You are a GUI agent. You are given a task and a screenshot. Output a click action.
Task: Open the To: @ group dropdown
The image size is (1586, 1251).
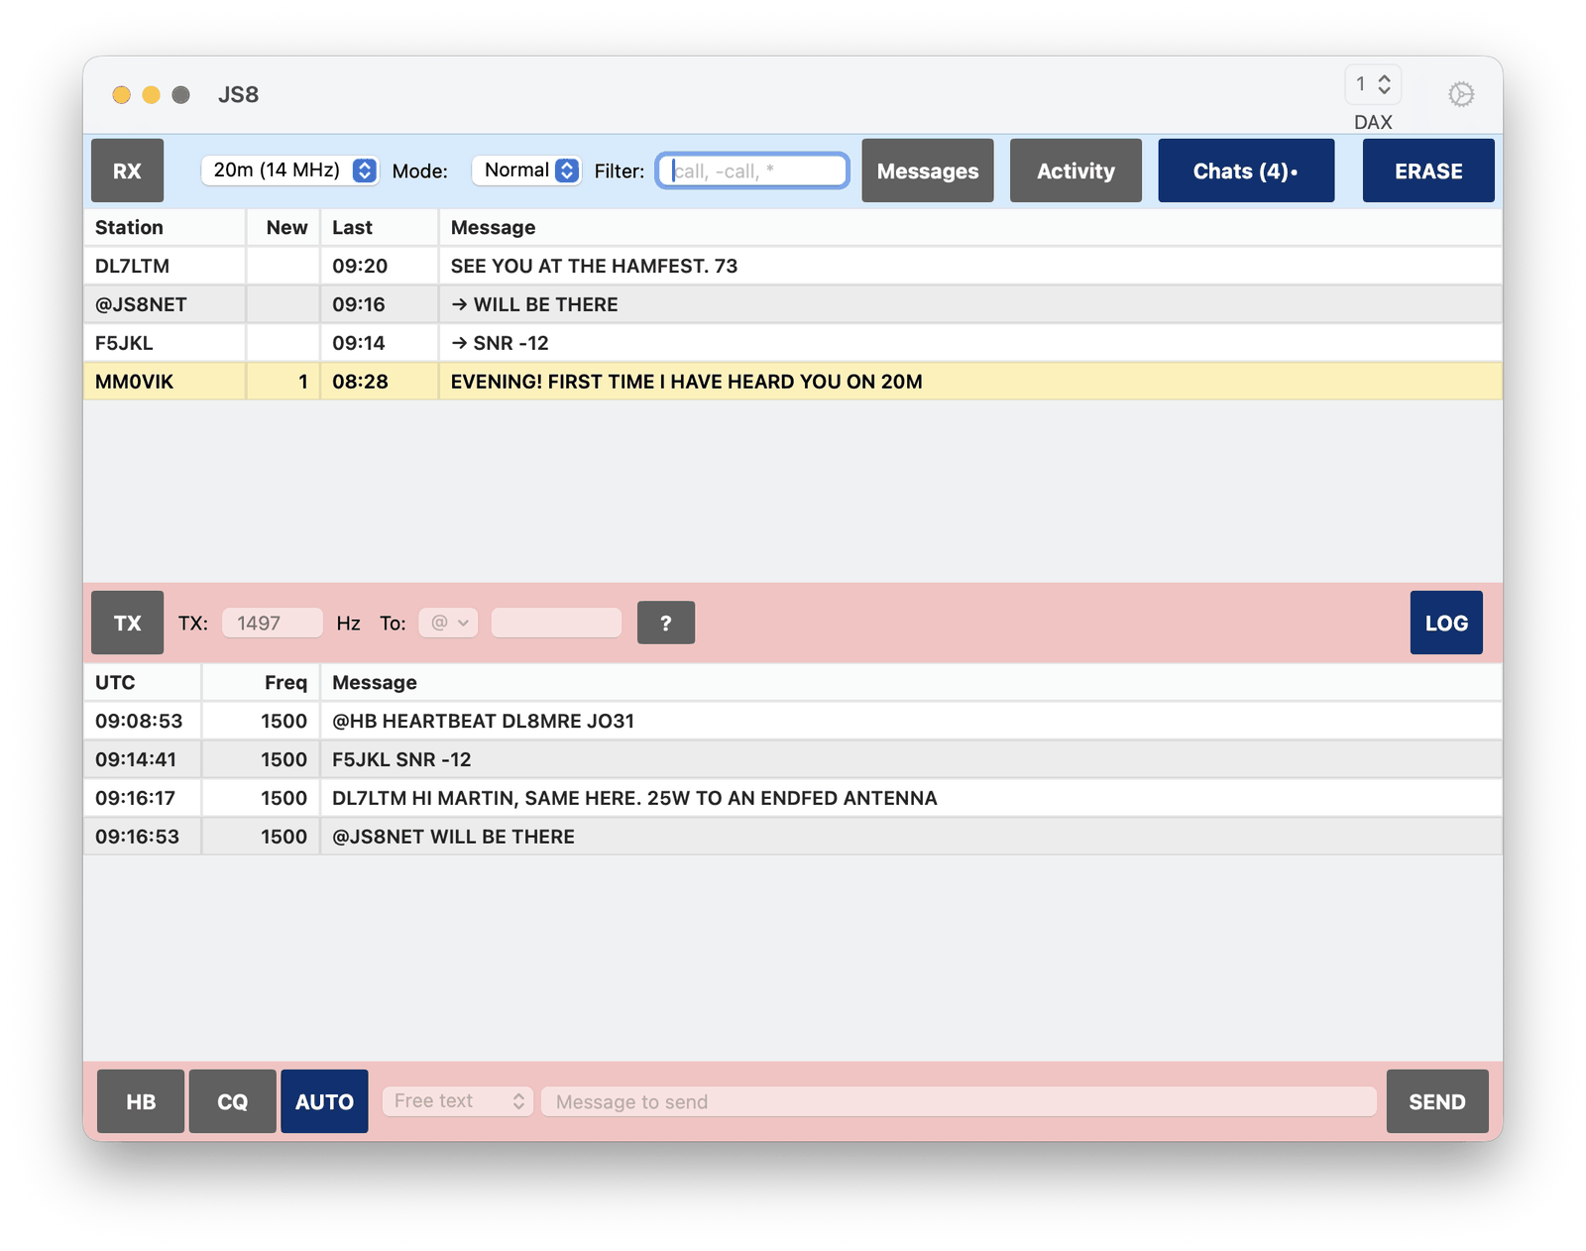pos(449,623)
